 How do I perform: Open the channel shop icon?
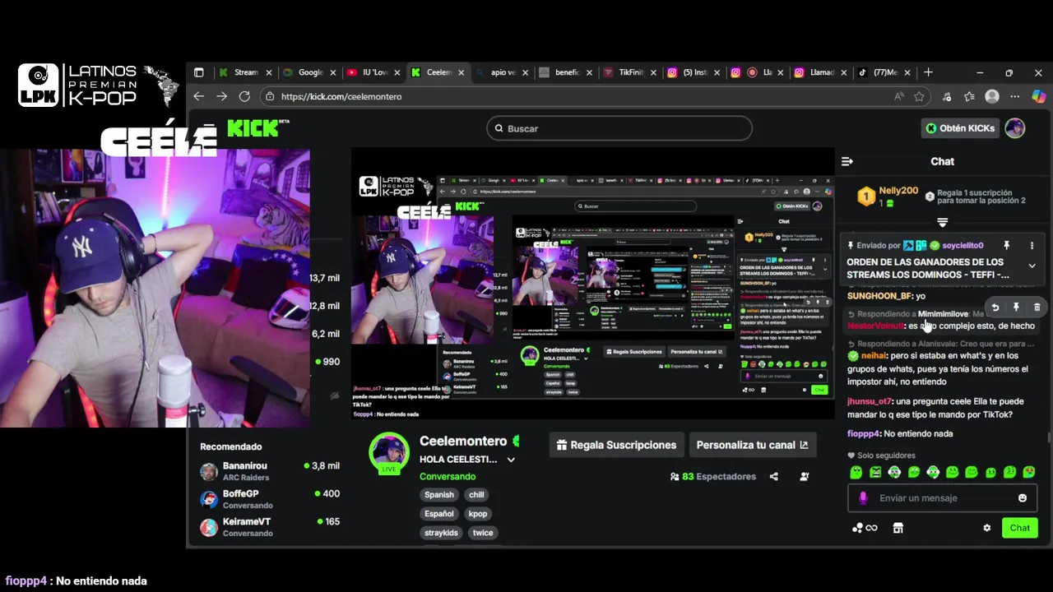click(x=898, y=528)
